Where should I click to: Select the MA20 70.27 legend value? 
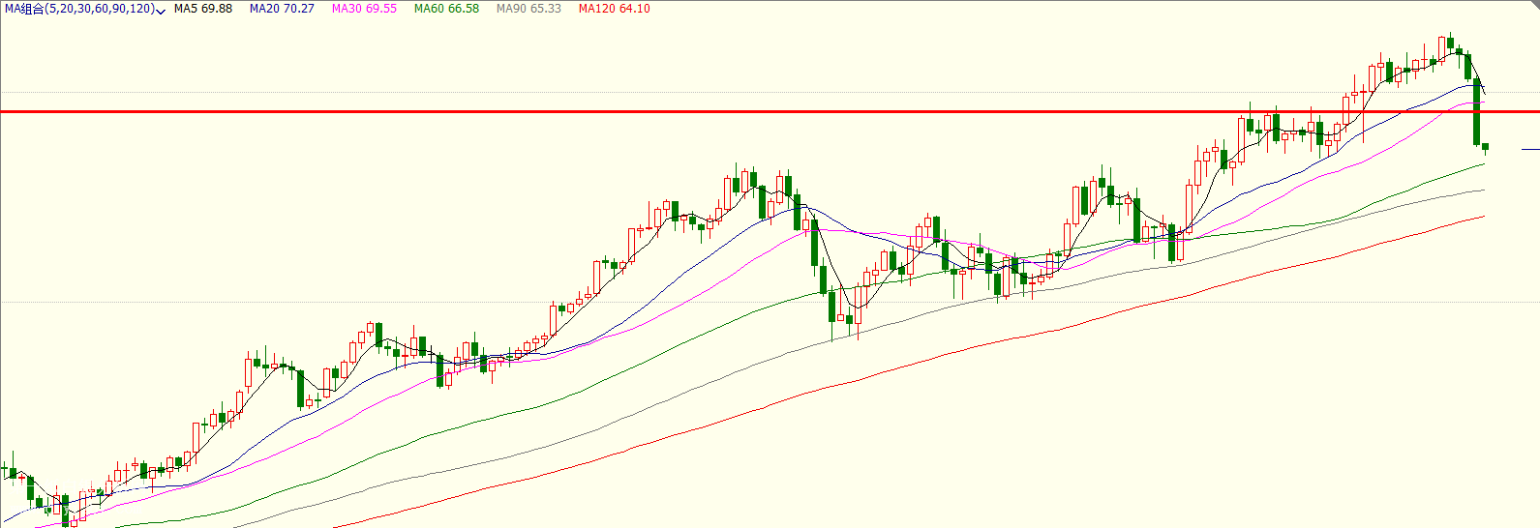(x=282, y=9)
